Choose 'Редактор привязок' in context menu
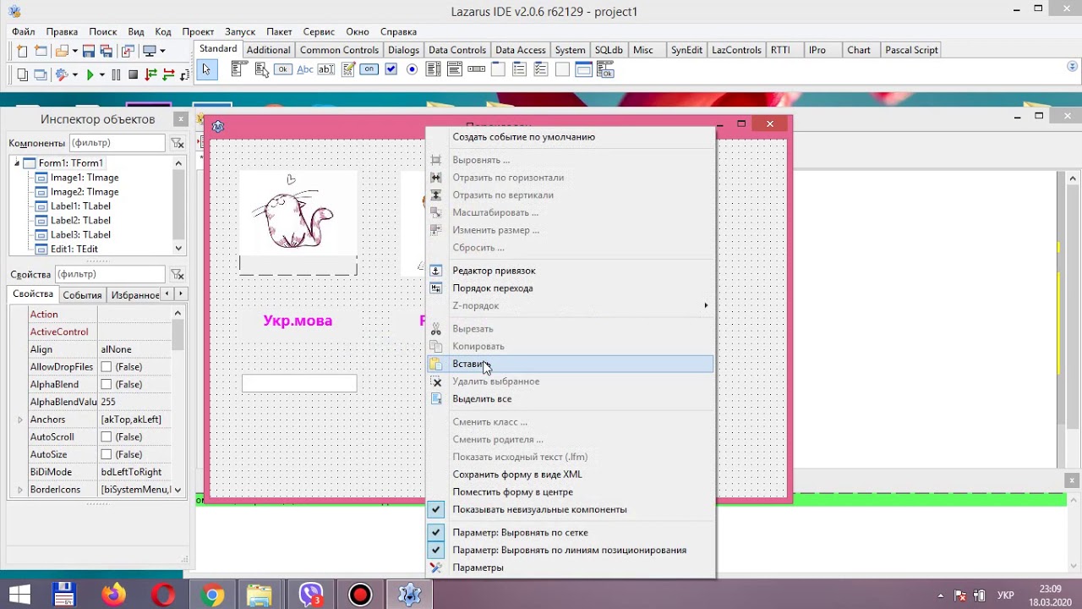This screenshot has width=1082, height=609. (x=571, y=271)
